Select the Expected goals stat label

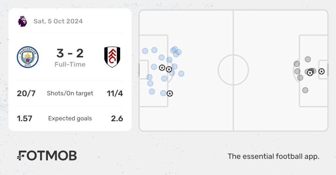(70, 118)
